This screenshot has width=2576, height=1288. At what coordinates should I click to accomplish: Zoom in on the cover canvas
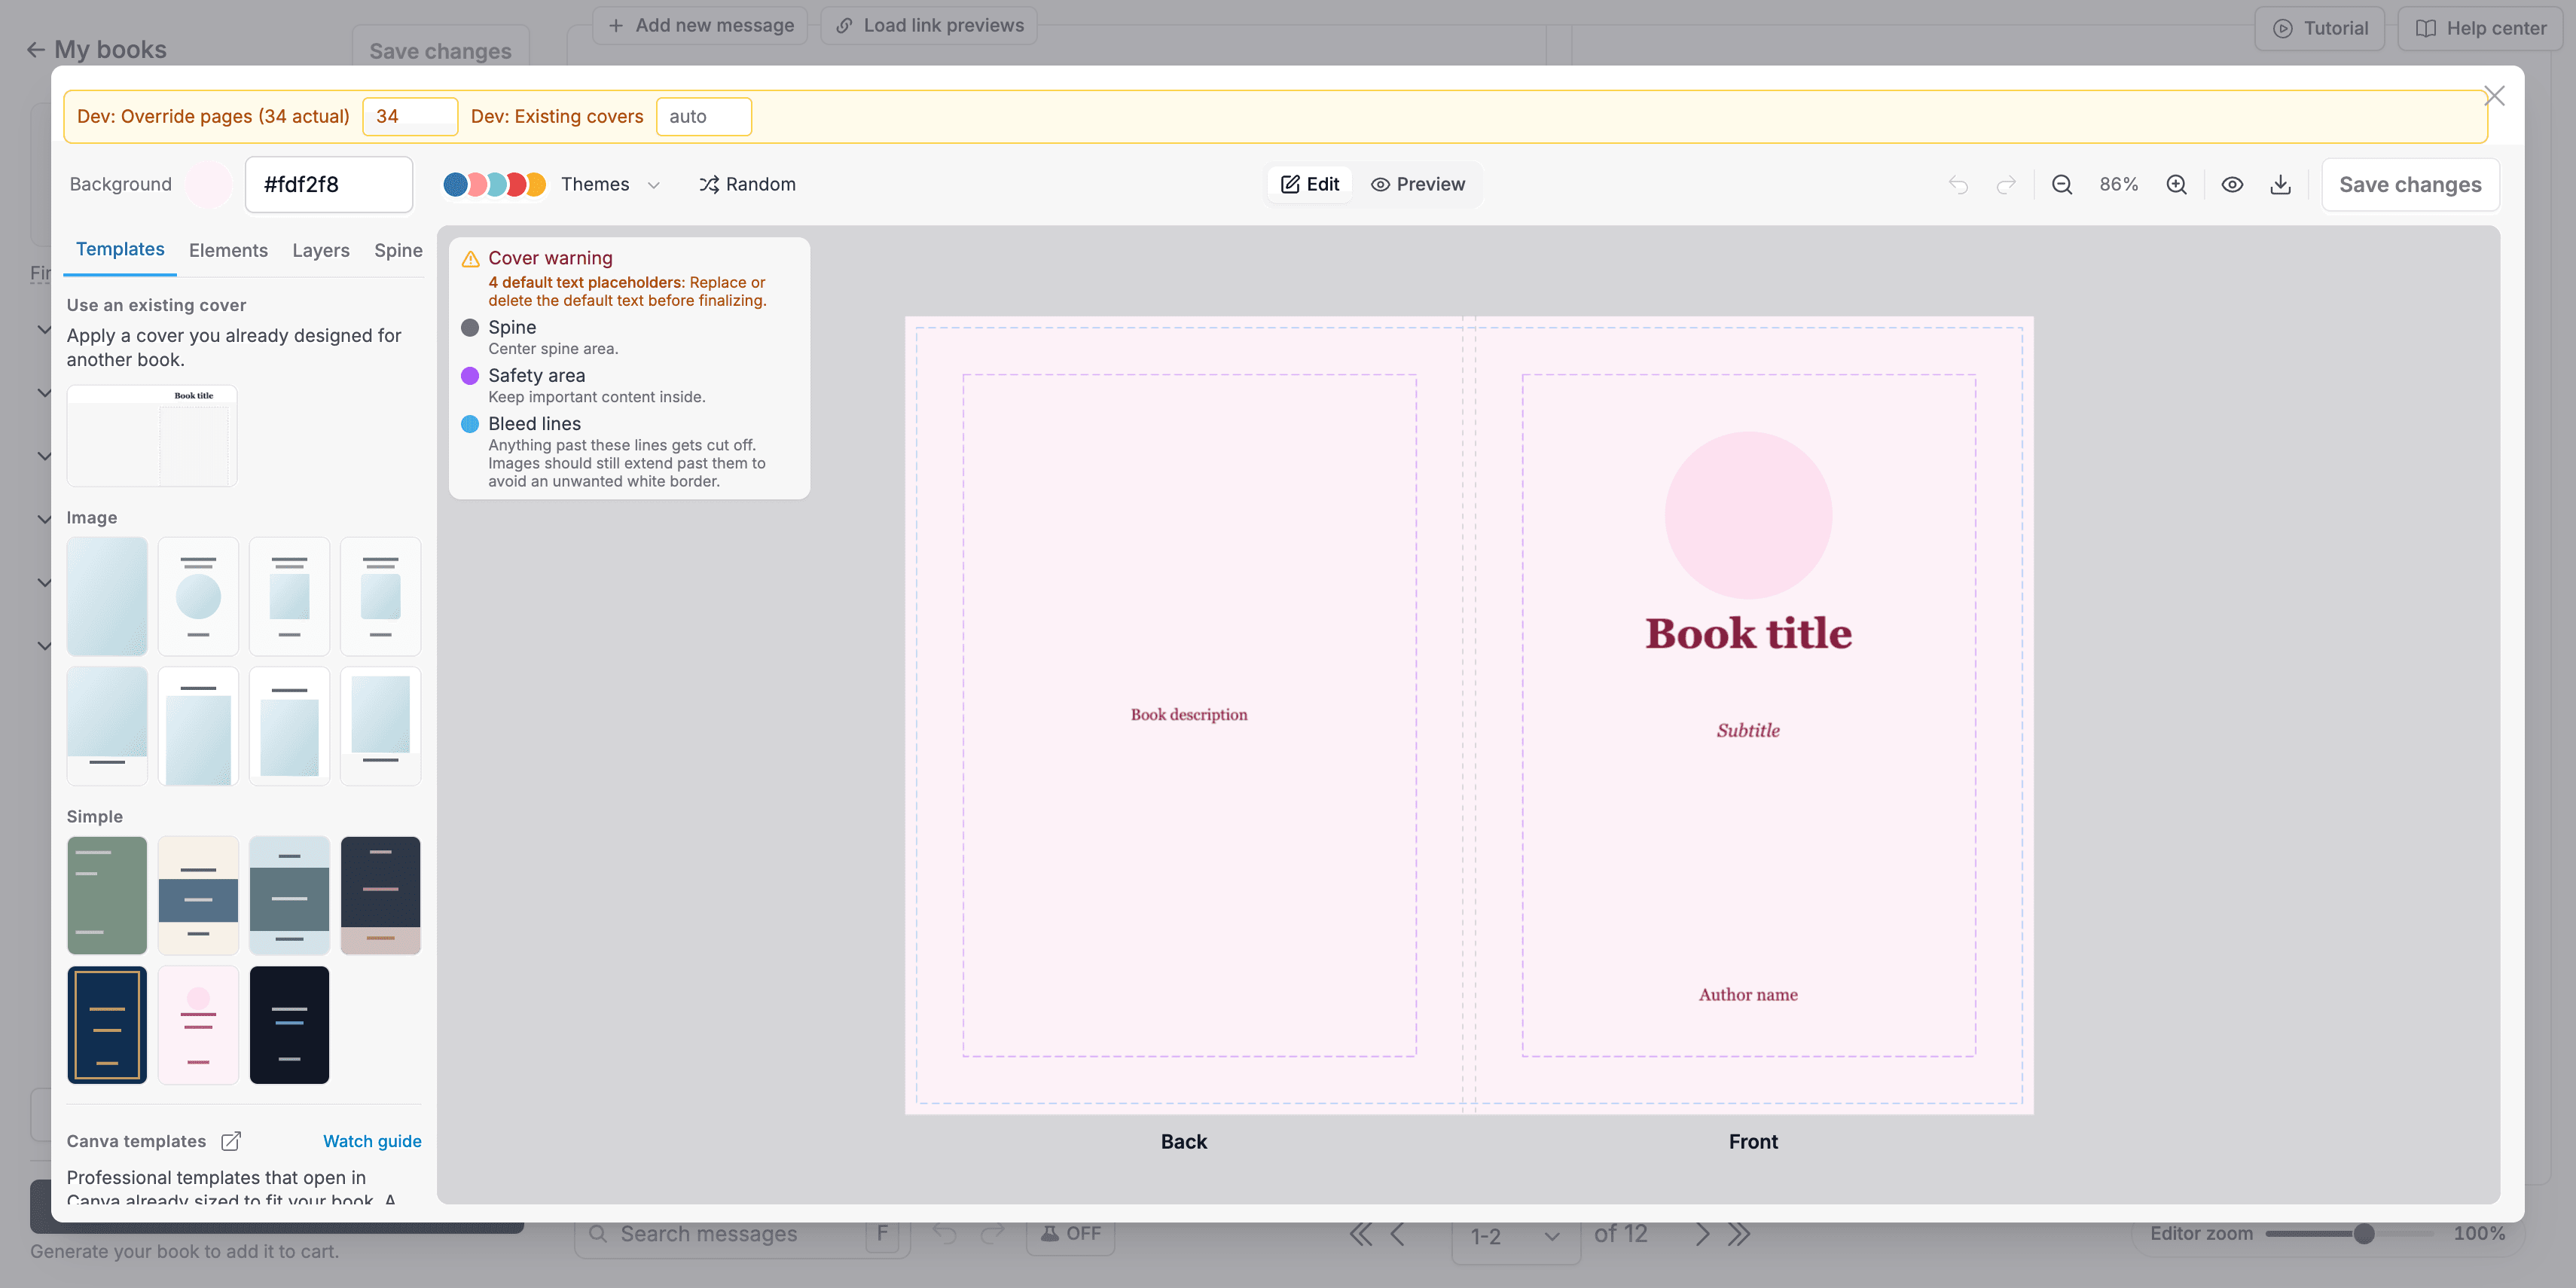(2176, 184)
